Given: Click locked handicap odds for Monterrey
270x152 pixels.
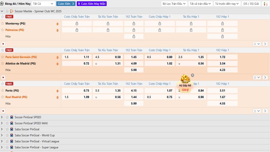Looking at the screenshot, I should point(77,23).
